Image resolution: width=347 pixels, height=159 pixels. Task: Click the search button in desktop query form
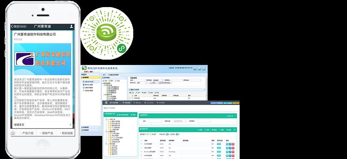click(x=152, y=83)
